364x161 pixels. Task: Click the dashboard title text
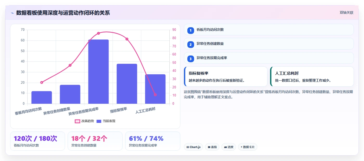pyautogui.click(x=63, y=13)
